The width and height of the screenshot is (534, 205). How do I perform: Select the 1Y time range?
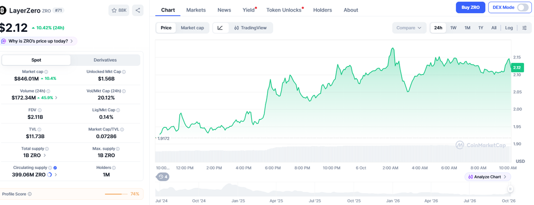click(x=480, y=28)
